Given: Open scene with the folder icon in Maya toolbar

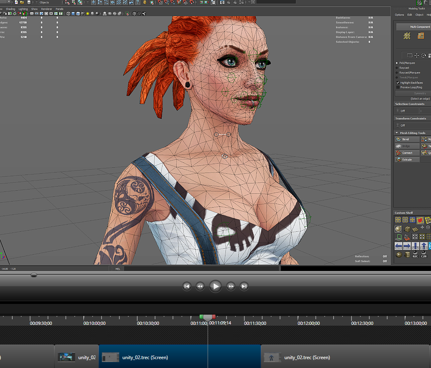Looking at the screenshot, I should pyautogui.click(x=22, y=2).
